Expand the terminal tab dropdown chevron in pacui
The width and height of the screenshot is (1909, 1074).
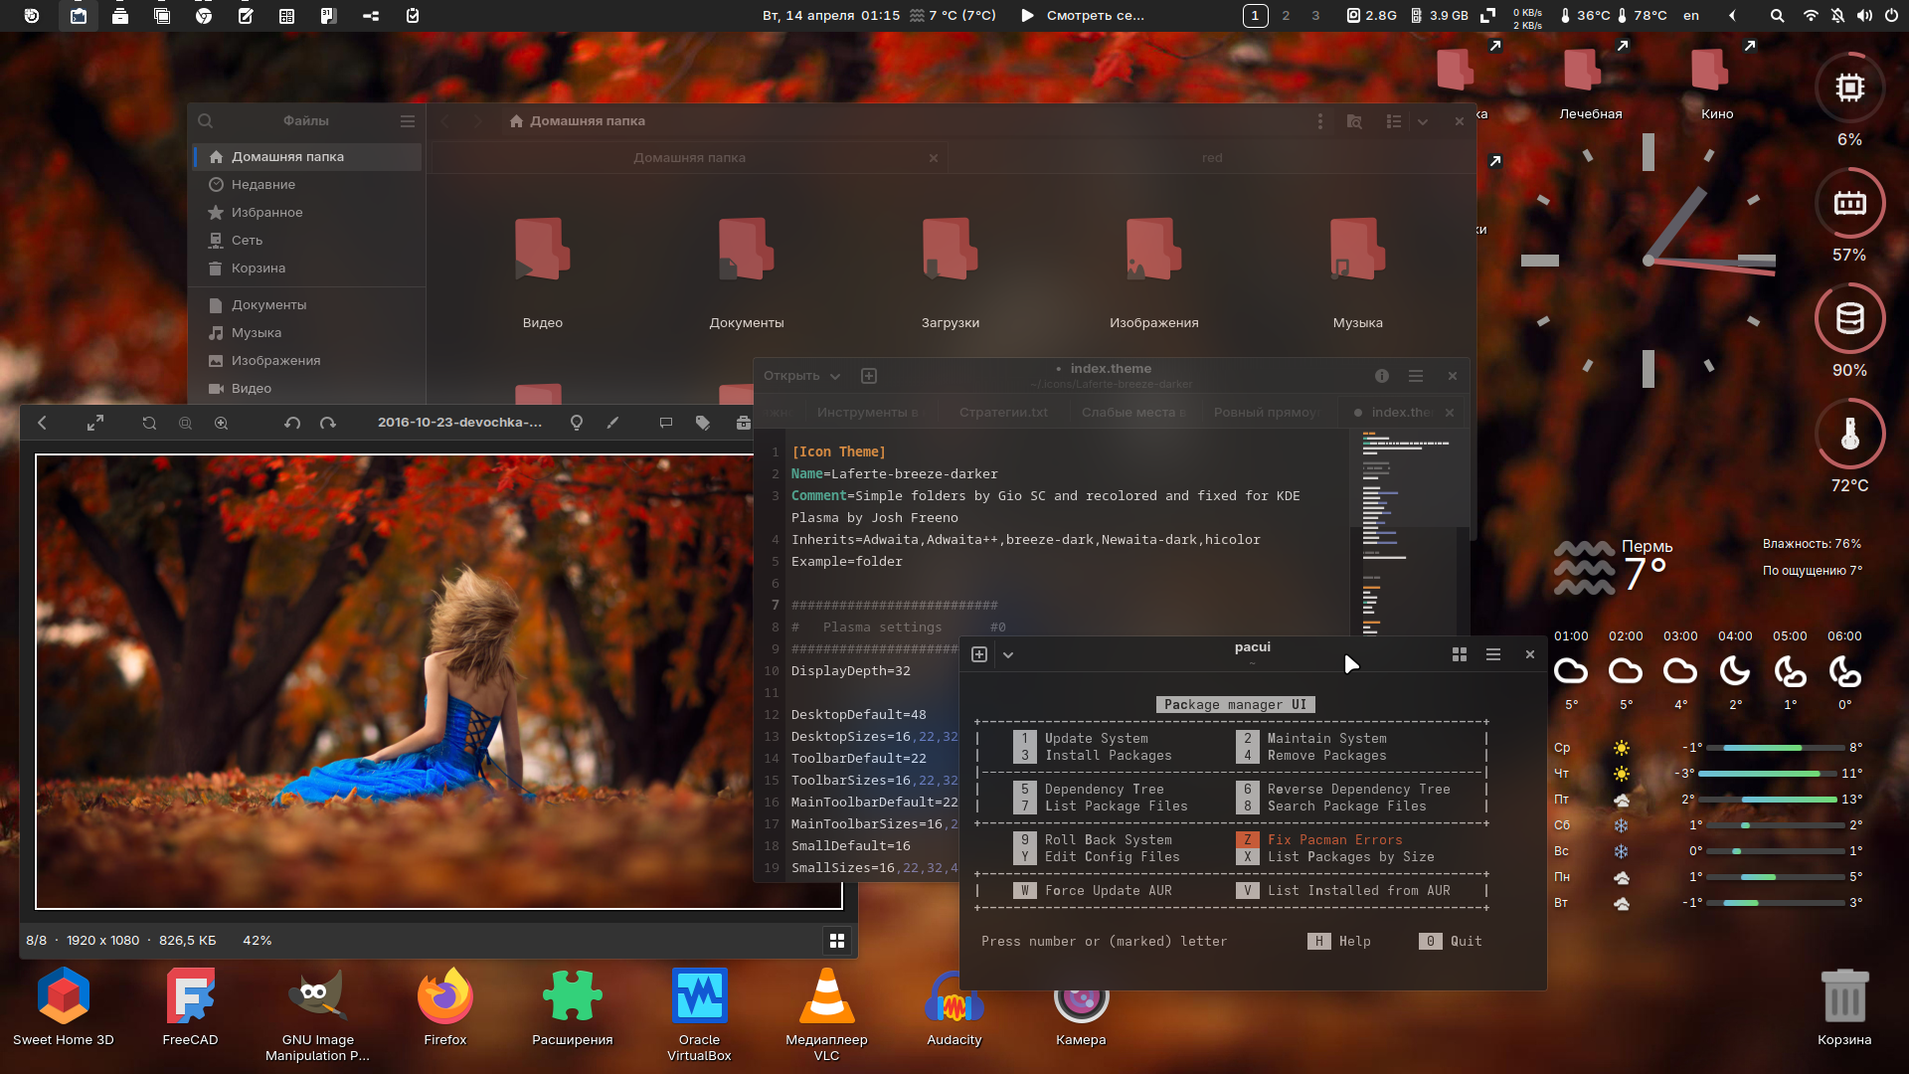(x=1008, y=654)
